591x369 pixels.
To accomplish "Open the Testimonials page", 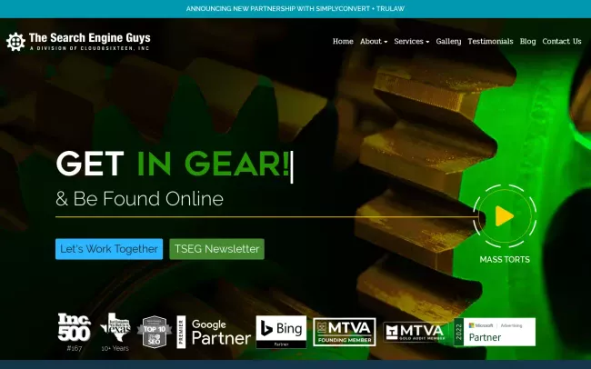I will (x=490, y=41).
